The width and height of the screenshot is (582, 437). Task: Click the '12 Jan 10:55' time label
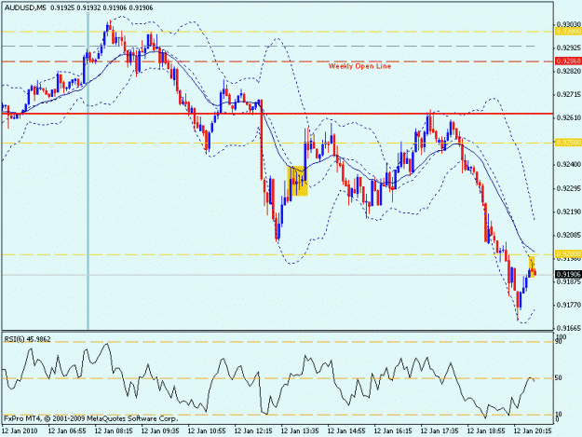tap(207, 430)
